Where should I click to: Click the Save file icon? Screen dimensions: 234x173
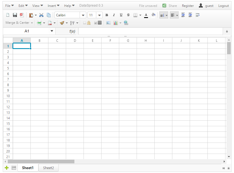(15, 15)
